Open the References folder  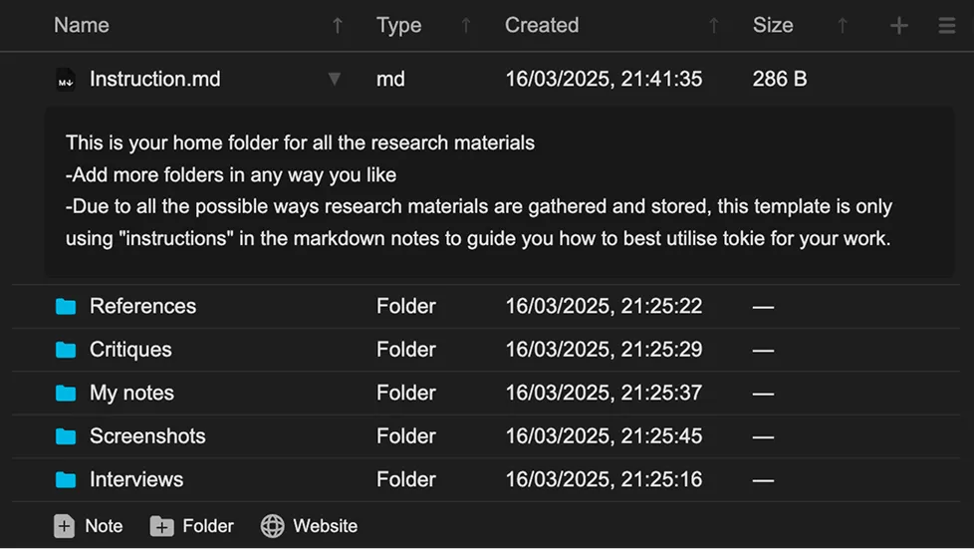142,306
